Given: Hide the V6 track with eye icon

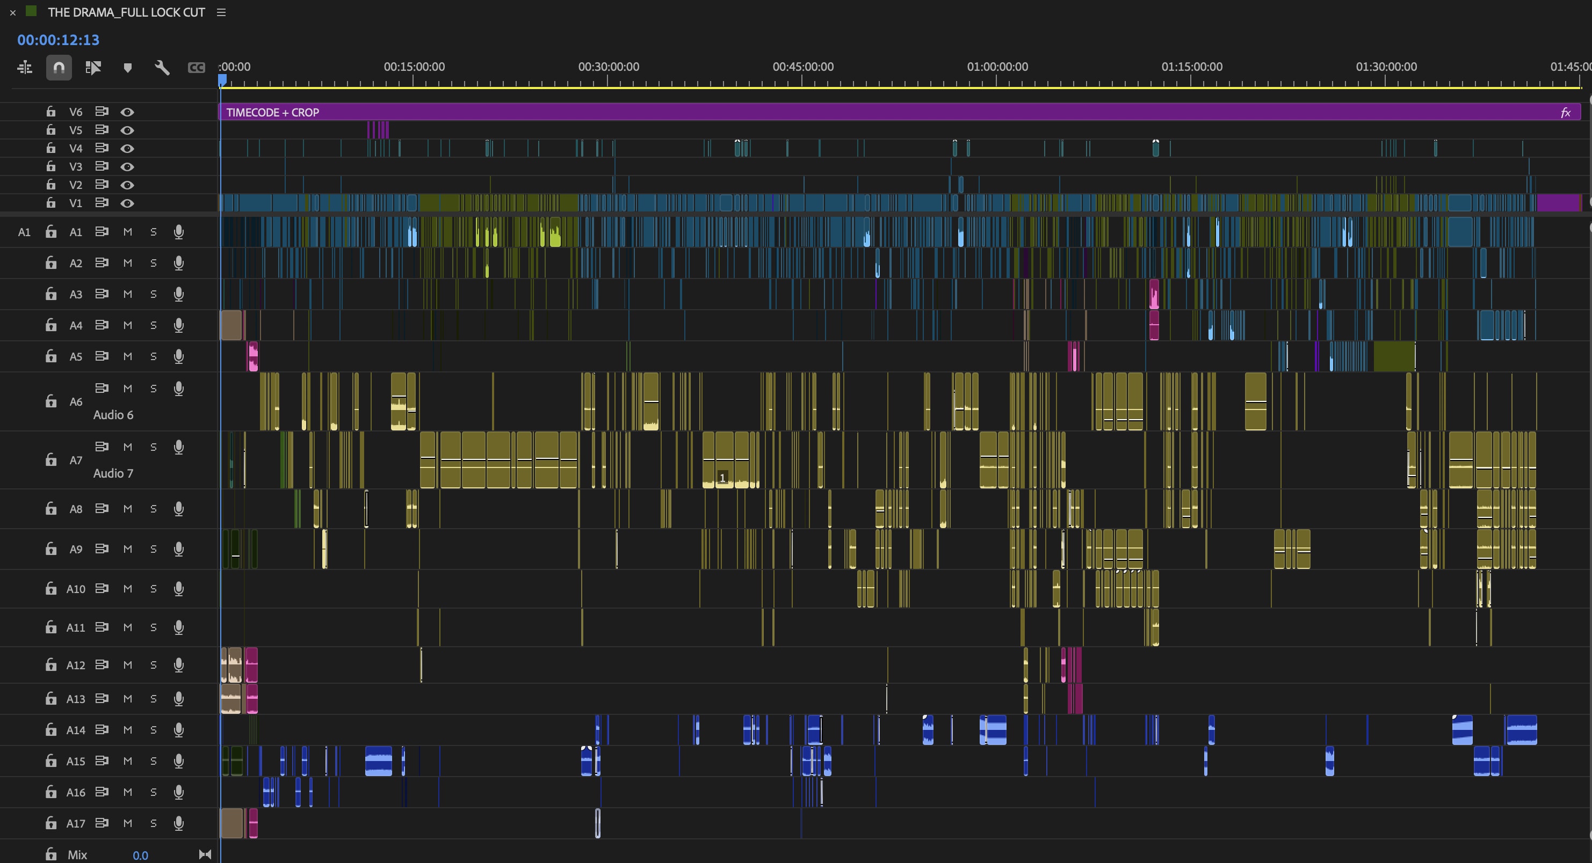Looking at the screenshot, I should (127, 112).
